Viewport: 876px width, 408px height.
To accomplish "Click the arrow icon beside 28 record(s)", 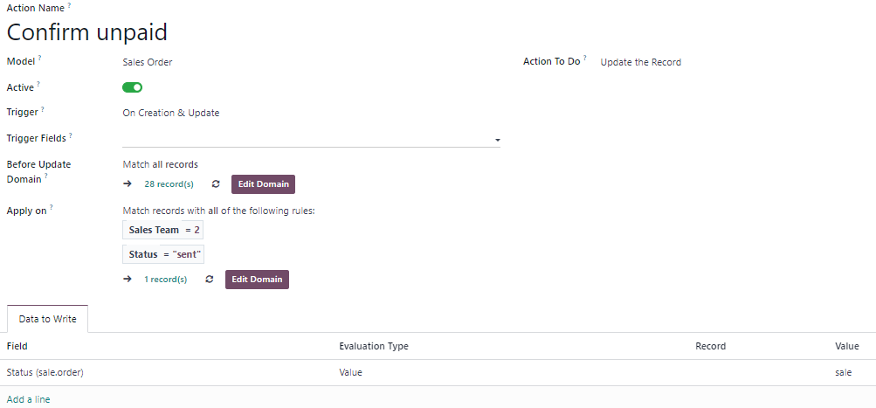I will pos(128,183).
